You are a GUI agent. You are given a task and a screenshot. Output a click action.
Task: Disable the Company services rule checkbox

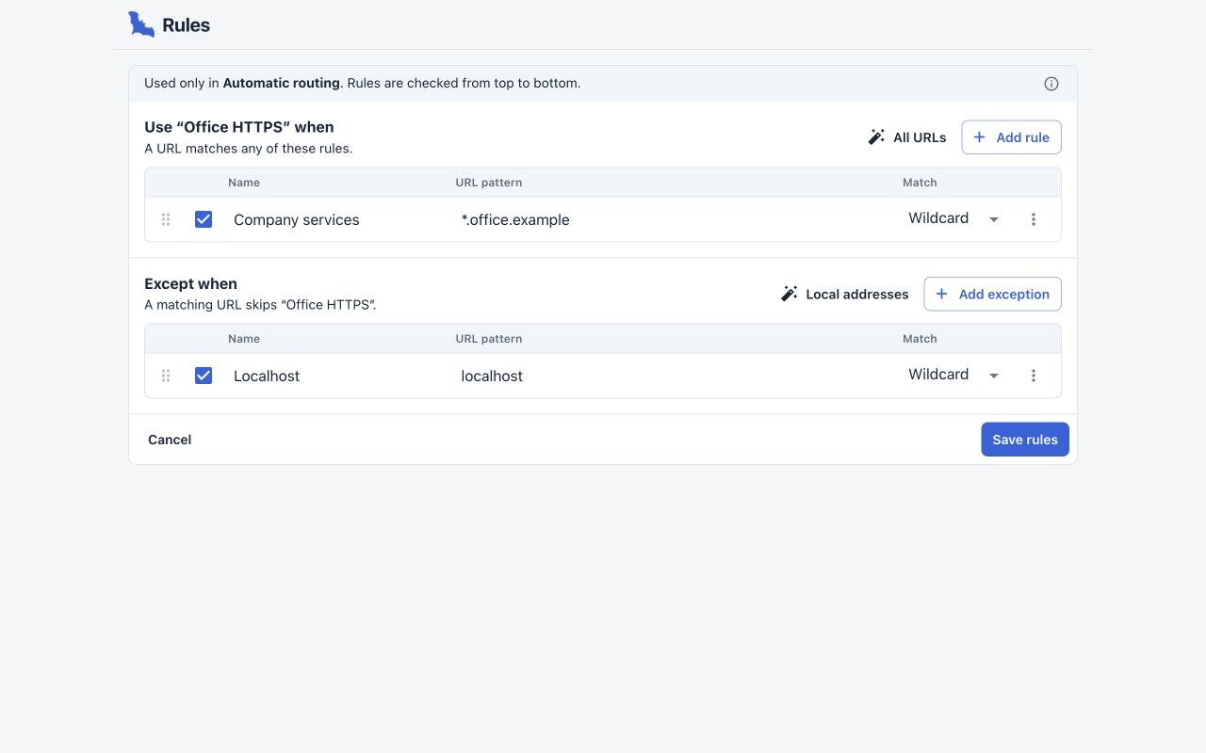(x=204, y=219)
